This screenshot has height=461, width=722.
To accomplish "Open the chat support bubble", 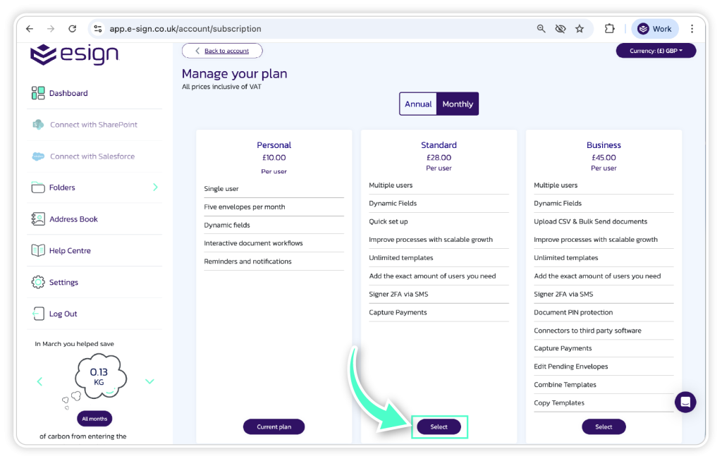I will tap(685, 402).
